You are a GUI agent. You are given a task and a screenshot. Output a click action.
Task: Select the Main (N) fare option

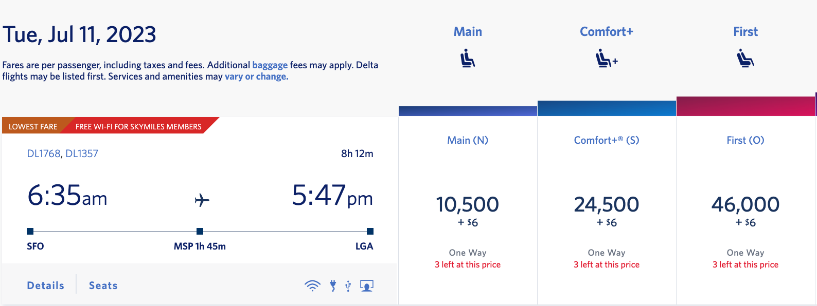pyautogui.click(x=468, y=205)
